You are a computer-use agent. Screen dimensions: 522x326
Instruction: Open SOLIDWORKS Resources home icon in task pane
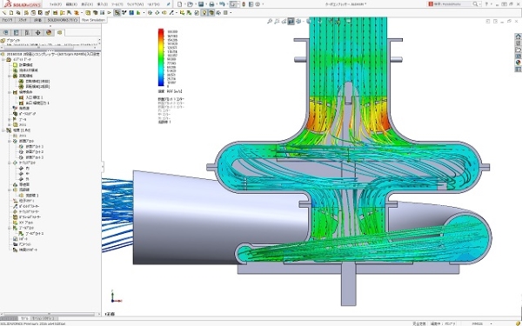pos(518,37)
